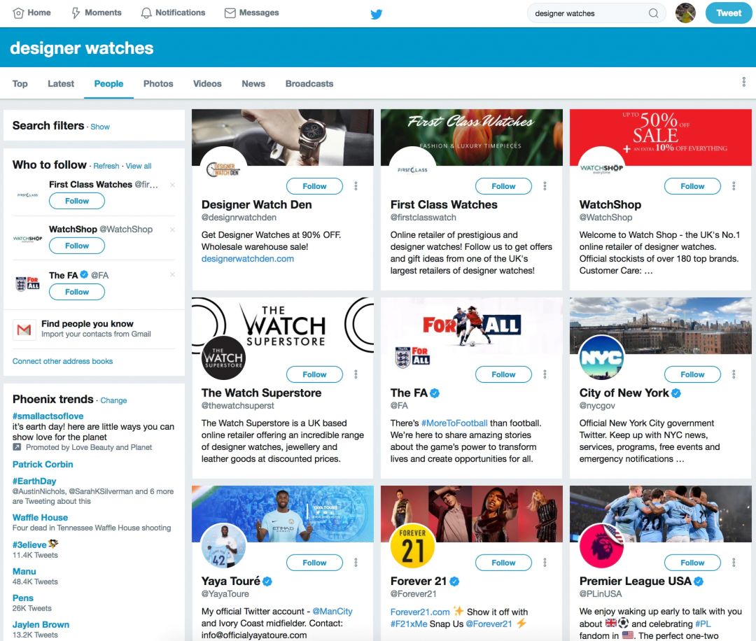Open Messages envelope icon
This screenshot has width=756, height=641.
pos(230,13)
